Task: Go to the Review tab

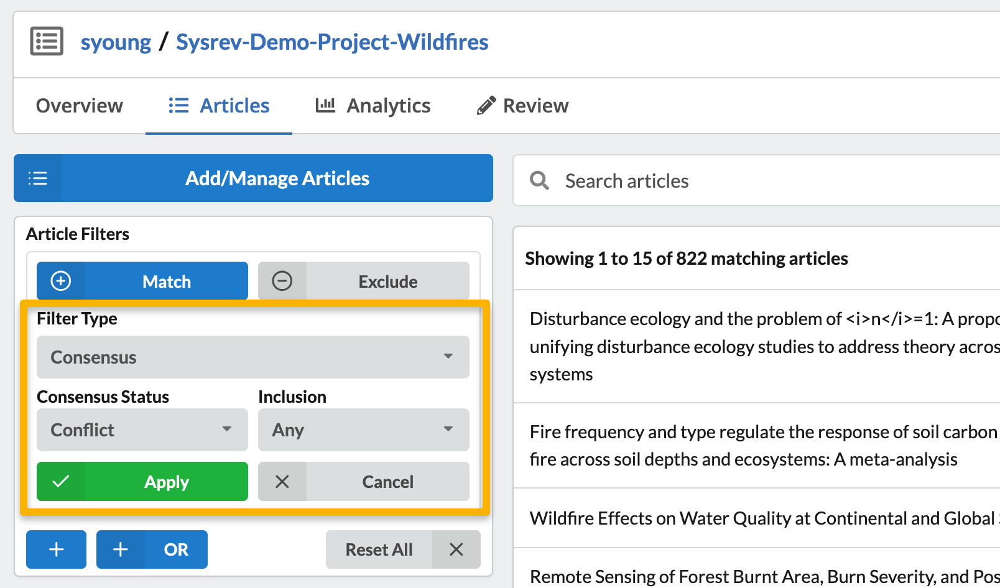Action: point(522,106)
